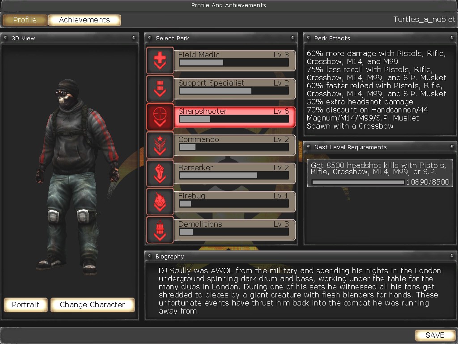Pick the Firebug Lv 1 perk row
Image resolution: width=458 pixels, height=344 pixels.
pyautogui.click(x=234, y=202)
